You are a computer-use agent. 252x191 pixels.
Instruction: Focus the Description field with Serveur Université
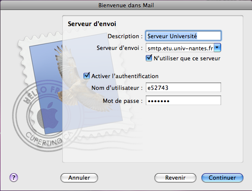[183, 36]
